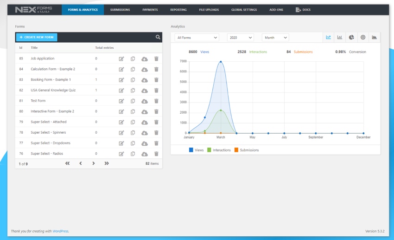Expand the 2020 year dropdown
Screen dimensions: 394x240
240,38
